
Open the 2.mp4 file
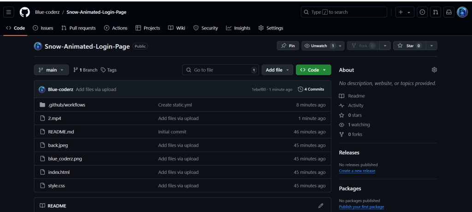(54, 118)
